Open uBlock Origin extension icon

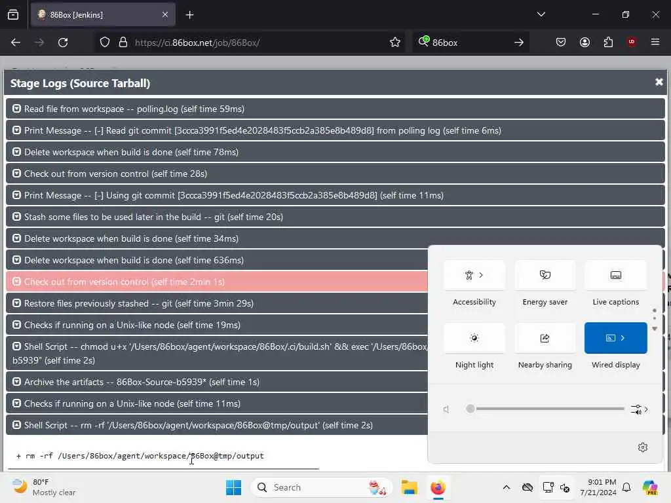tap(631, 42)
